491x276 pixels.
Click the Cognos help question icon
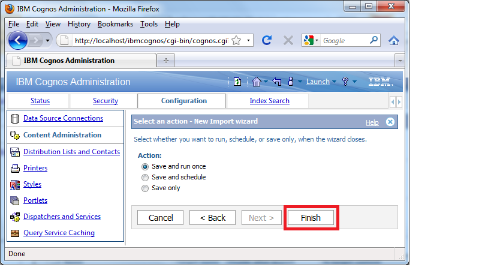click(x=345, y=82)
